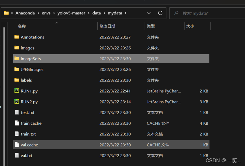Select the train.txt document icon
This screenshot has width=245, height=166.
coord(17,134)
